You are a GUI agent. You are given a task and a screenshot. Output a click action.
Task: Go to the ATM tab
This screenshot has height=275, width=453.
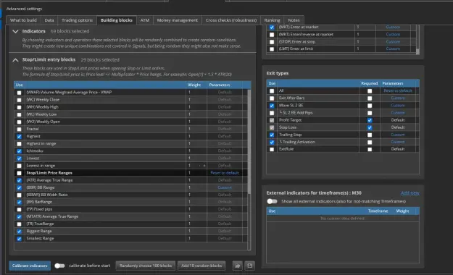[x=145, y=20]
